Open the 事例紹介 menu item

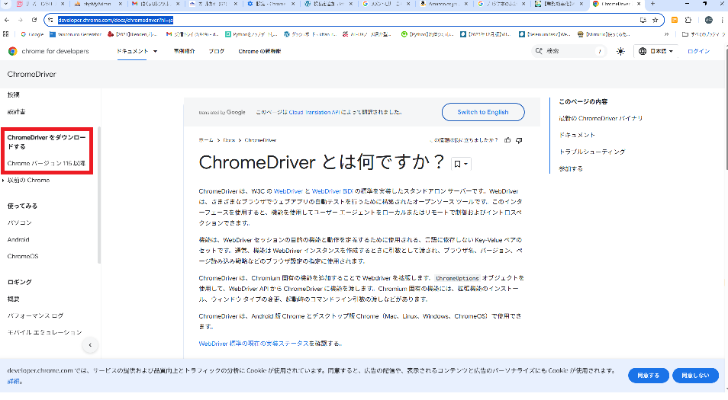tap(184, 51)
